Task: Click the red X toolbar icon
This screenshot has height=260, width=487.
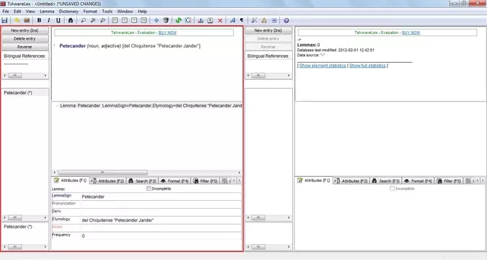Action: (220, 20)
